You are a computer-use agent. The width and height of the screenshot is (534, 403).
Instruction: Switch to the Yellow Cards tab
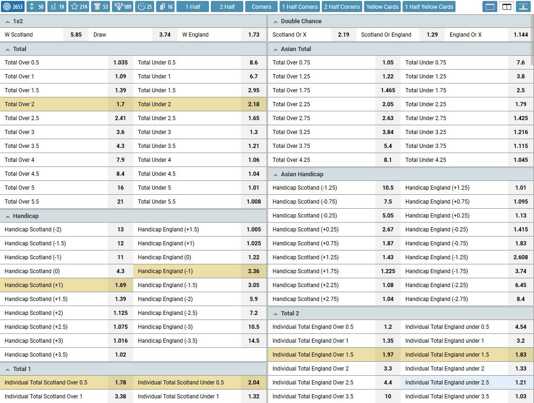(382, 6)
